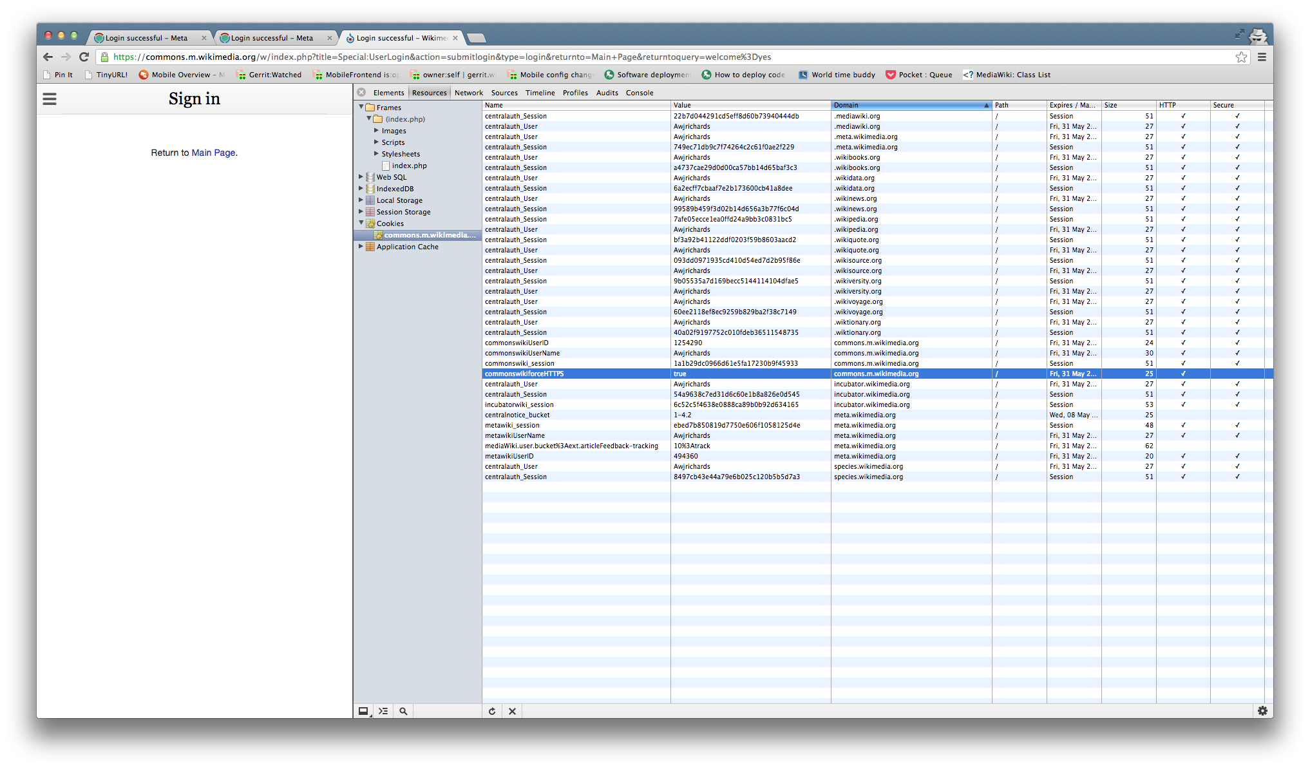The width and height of the screenshot is (1310, 769).
Task: Open the Pocket : Queue bookmark
Action: (919, 75)
